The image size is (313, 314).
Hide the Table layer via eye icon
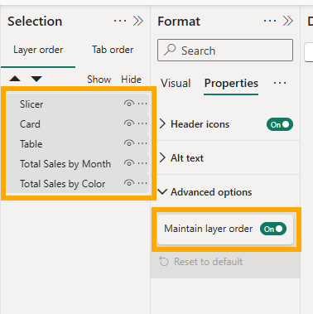click(129, 143)
